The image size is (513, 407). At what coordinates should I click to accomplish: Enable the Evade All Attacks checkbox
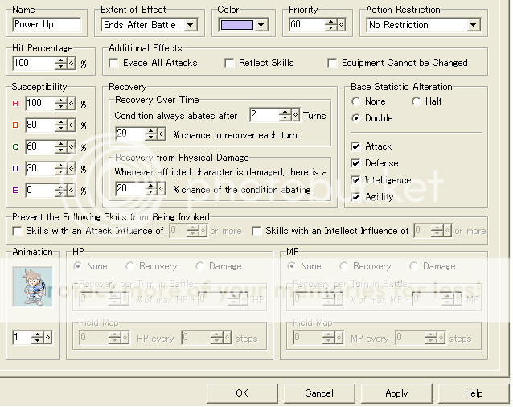[x=114, y=63]
